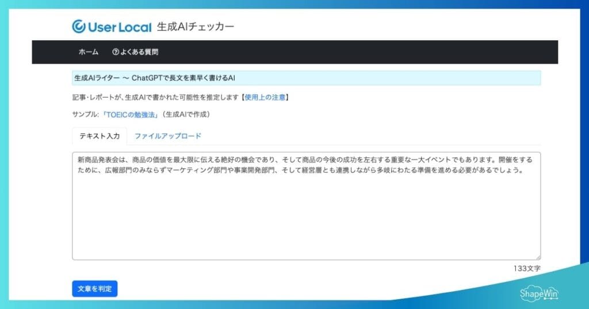Click the 133文字 character count
589x309 pixels.
coord(527,268)
